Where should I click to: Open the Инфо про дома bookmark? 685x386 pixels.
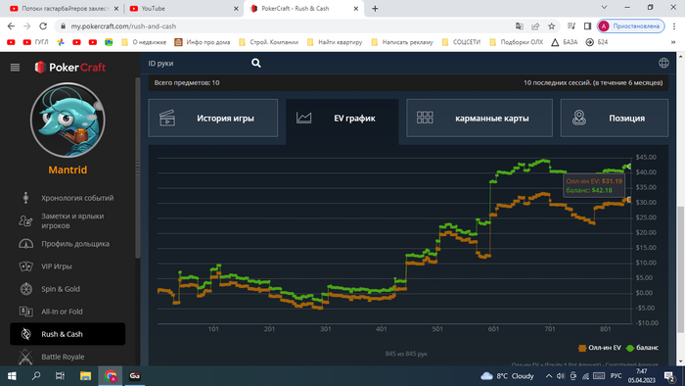click(x=203, y=42)
